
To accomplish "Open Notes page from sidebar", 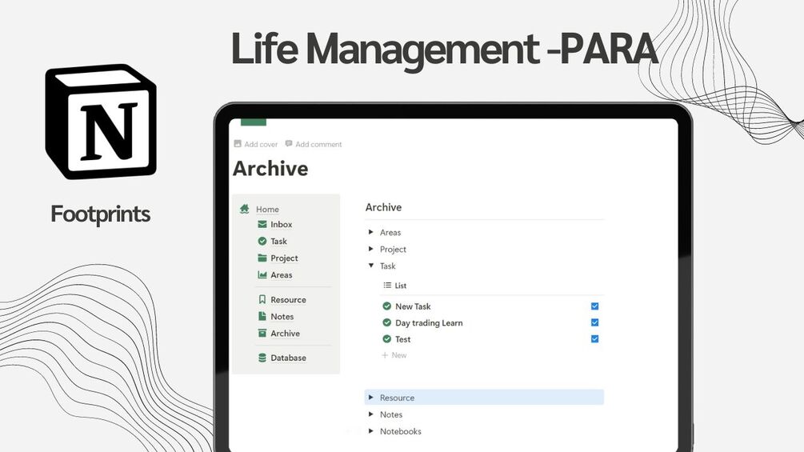I will (282, 317).
